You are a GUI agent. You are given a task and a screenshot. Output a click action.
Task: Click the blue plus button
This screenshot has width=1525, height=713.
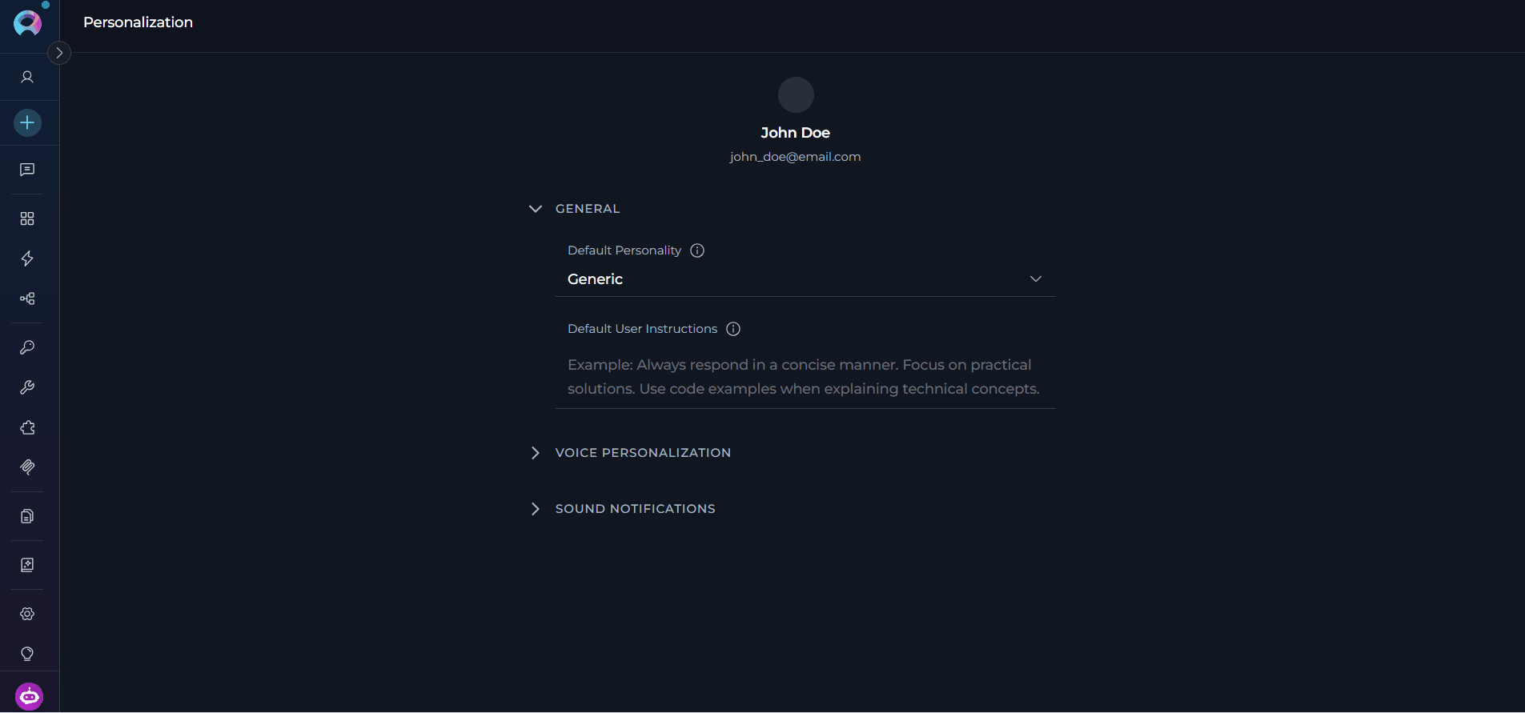tap(27, 122)
